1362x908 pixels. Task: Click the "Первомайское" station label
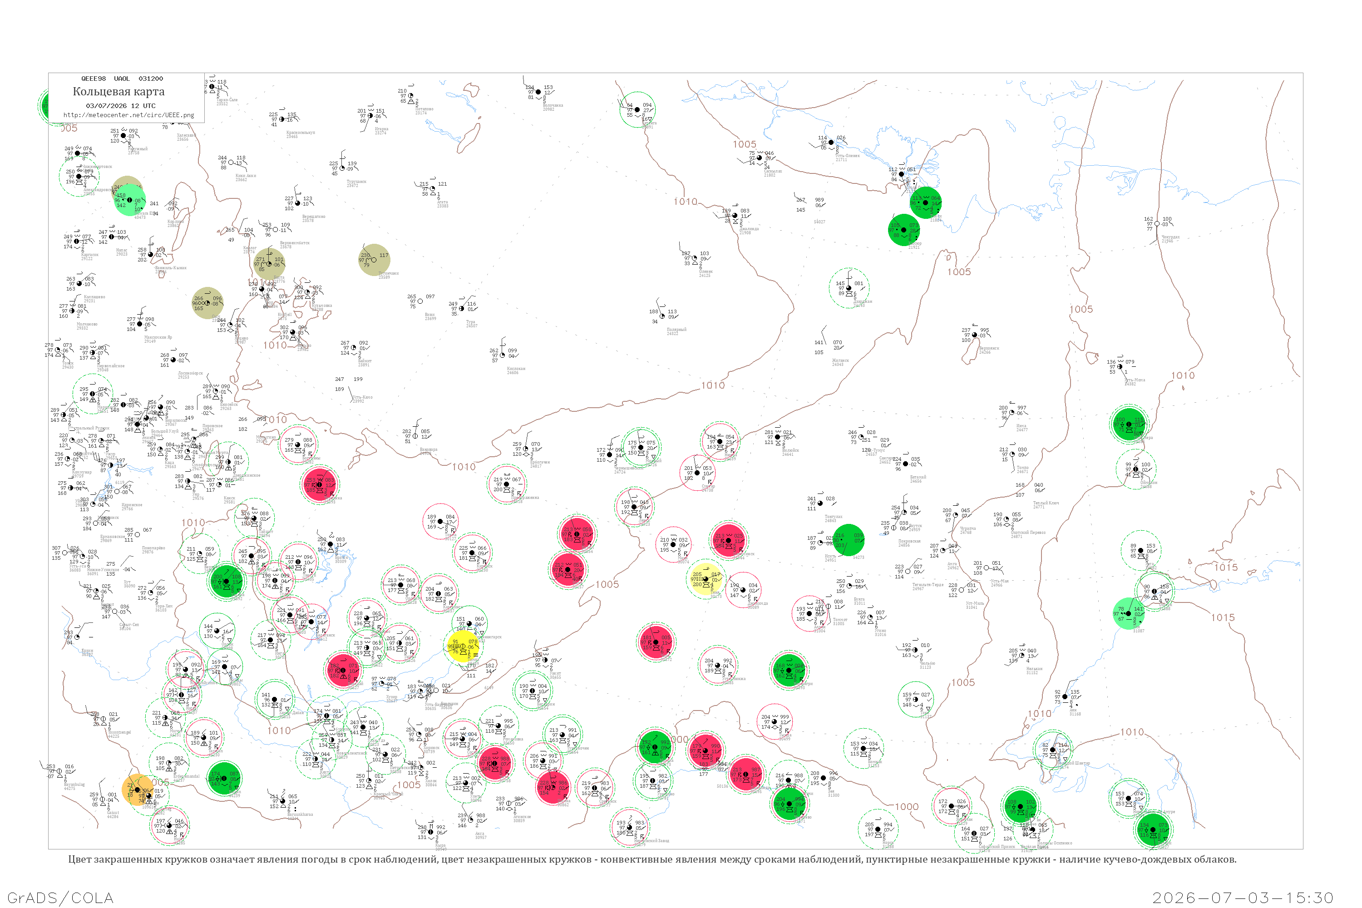pos(111,366)
